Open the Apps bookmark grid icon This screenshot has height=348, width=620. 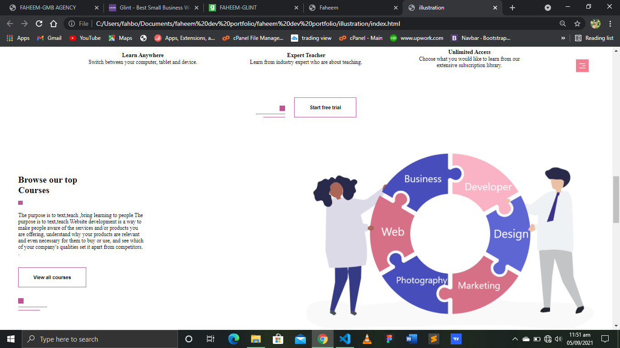pos(10,38)
